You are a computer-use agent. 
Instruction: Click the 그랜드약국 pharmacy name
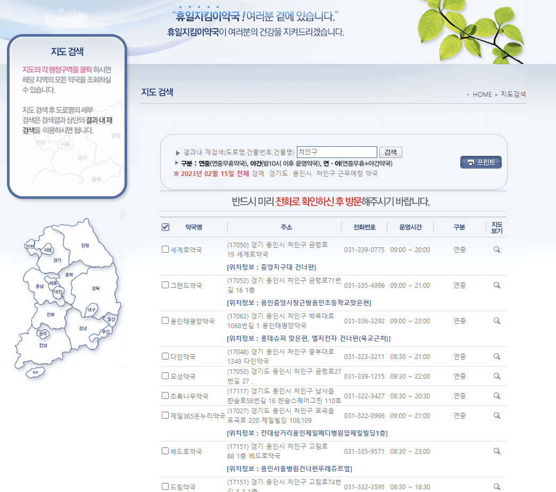[186, 286]
